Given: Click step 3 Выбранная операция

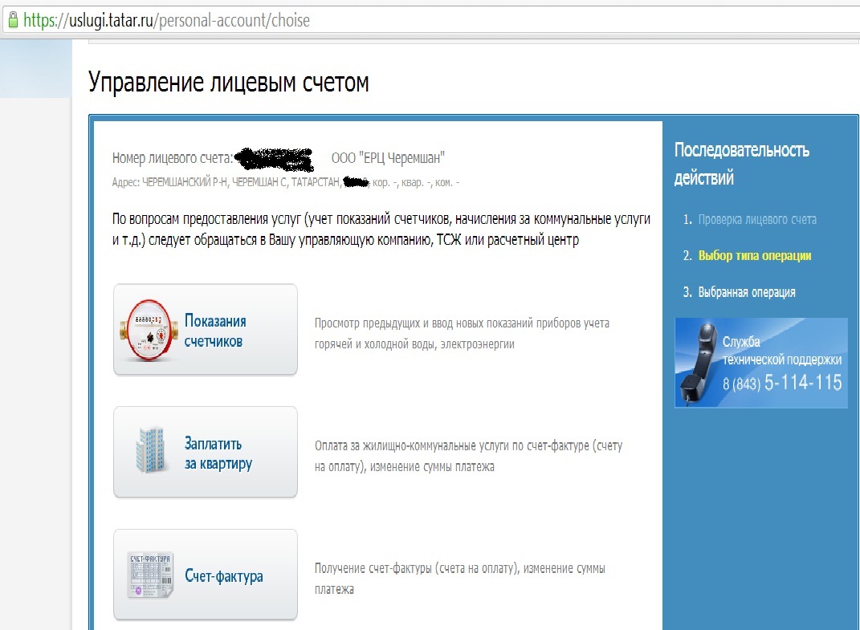Looking at the screenshot, I should 747,292.
